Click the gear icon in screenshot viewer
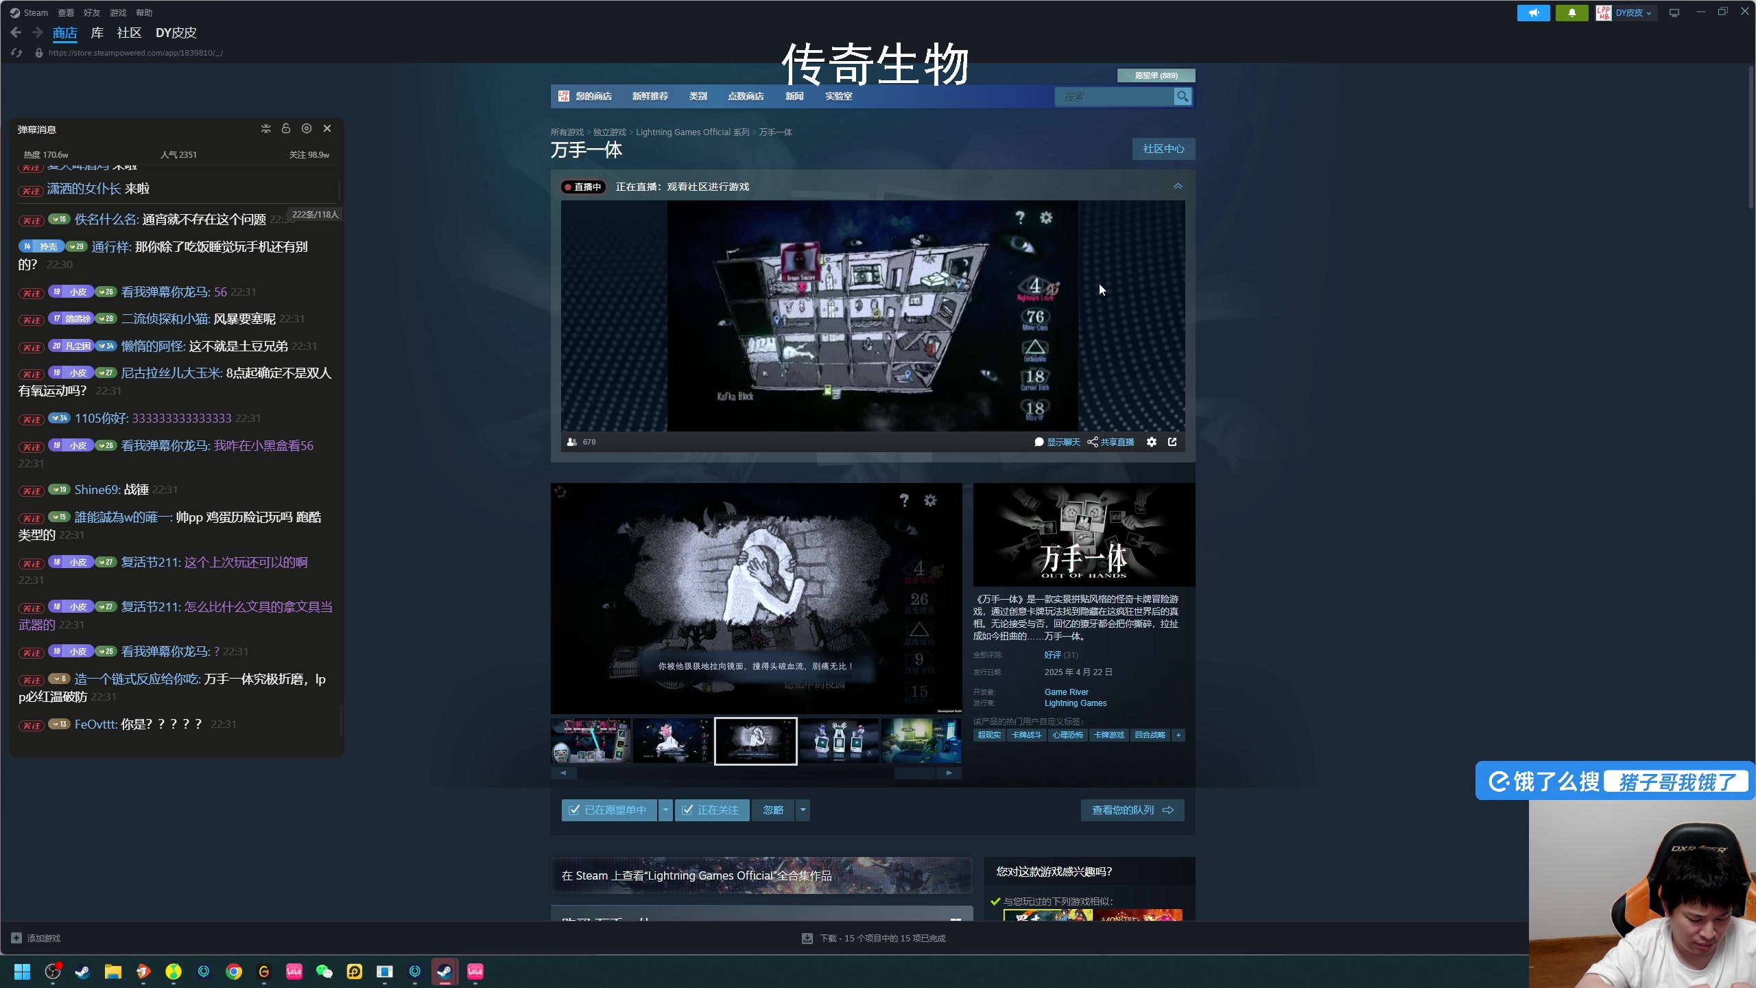Viewport: 1756px width, 988px height. pos(930,500)
